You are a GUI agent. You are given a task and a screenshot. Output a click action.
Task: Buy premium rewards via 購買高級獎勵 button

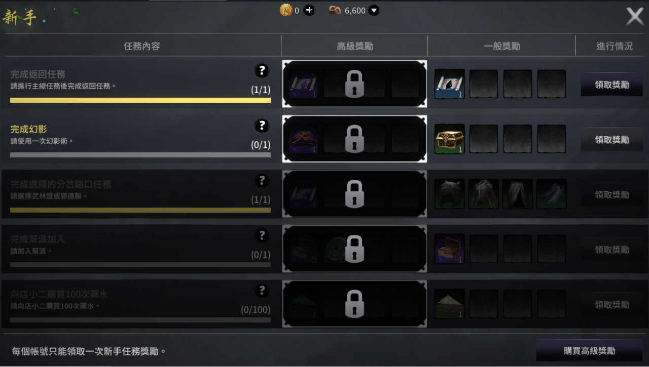(x=589, y=351)
